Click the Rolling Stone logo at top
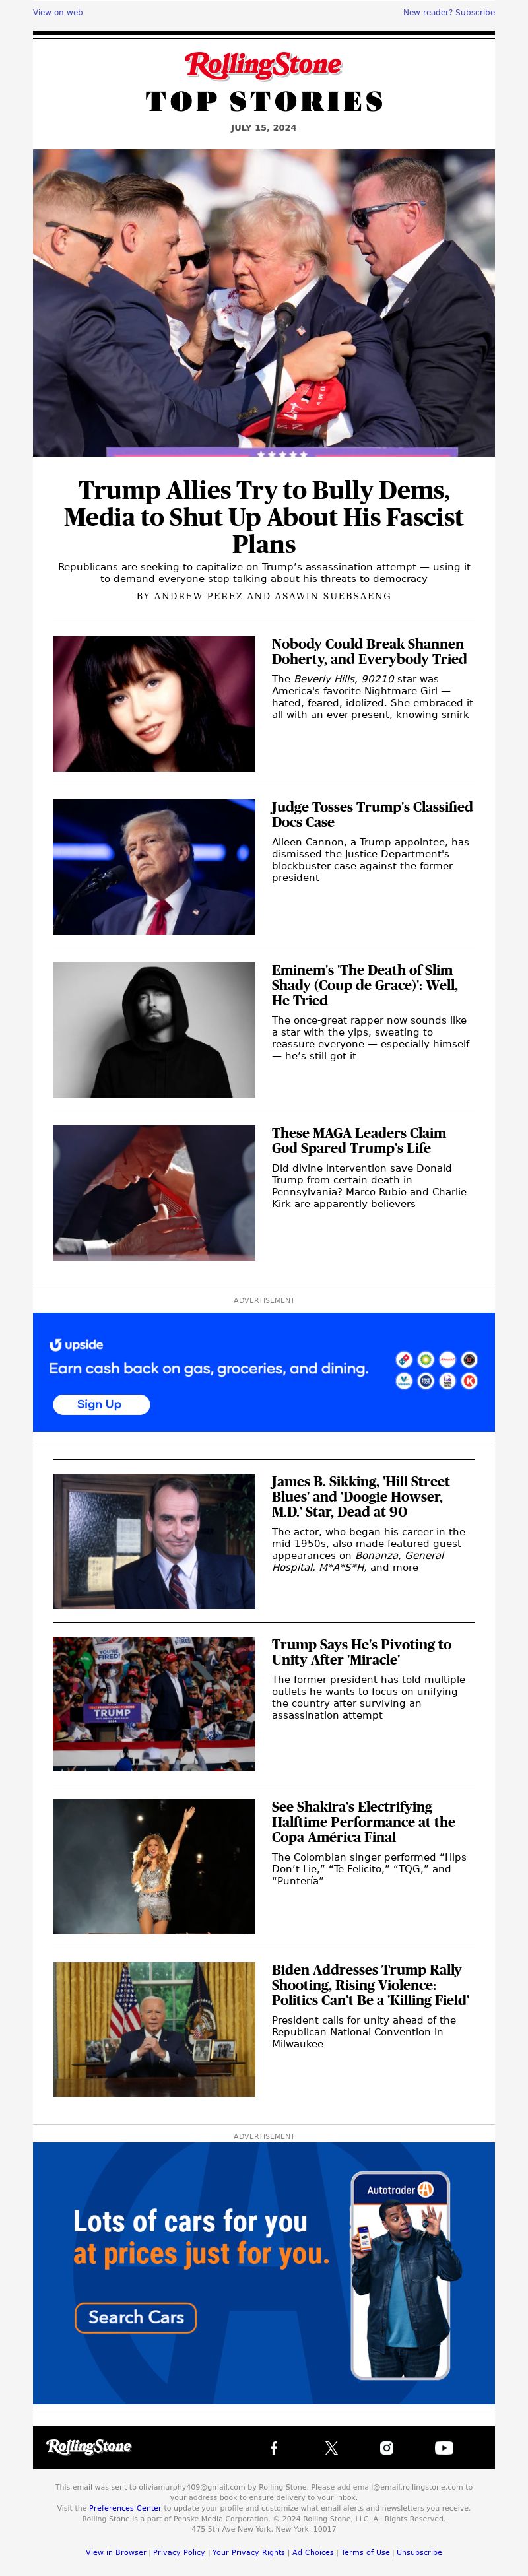The height and width of the screenshot is (2576, 528). pyautogui.click(x=264, y=65)
